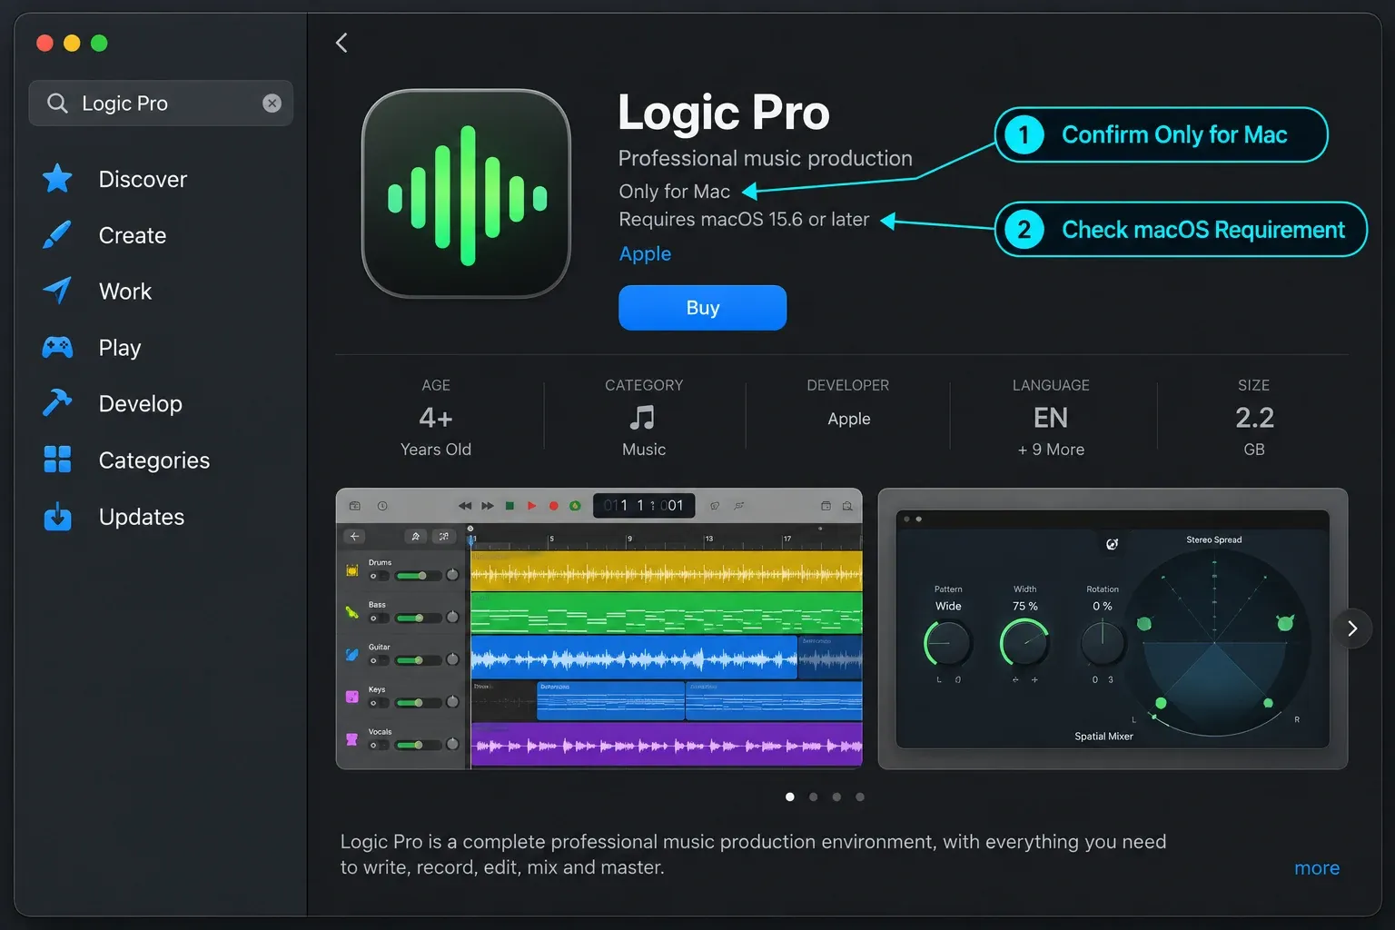Open the Play section with gamepad icon

tap(119, 348)
